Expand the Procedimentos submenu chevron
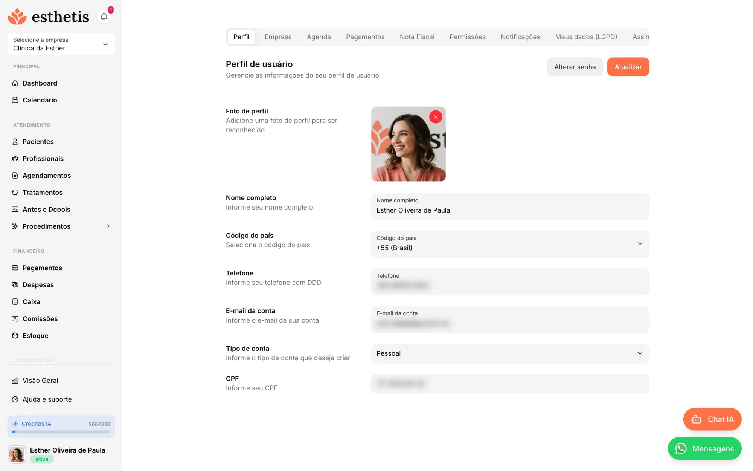This screenshot has height=471, width=753. coord(108,226)
